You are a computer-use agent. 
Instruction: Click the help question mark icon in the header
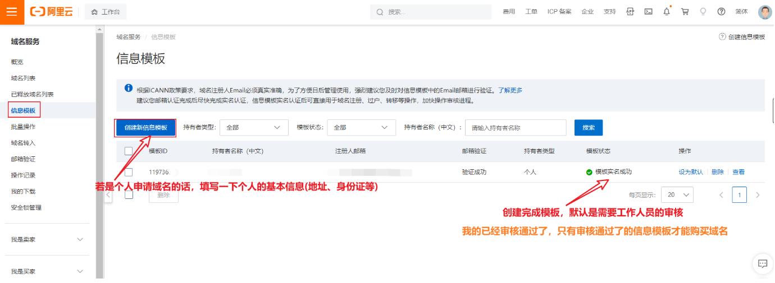(722, 12)
